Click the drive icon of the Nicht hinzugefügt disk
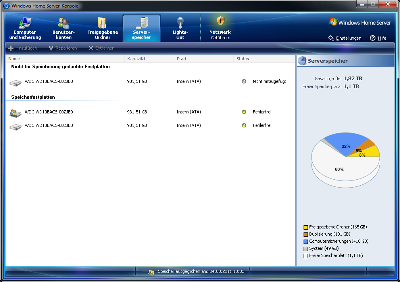 [x=15, y=82]
